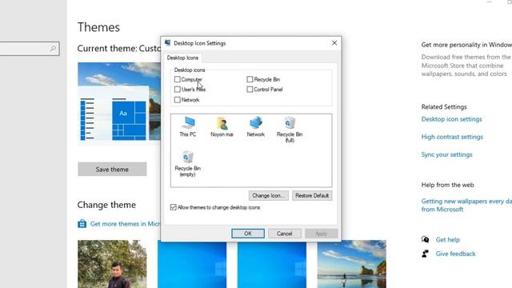This screenshot has width=512, height=288.
Task: Open Getting new wallpapers link from Microsoft
Action: pos(466,206)
